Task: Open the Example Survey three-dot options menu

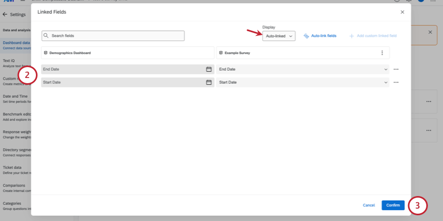Action: [382, 53]
